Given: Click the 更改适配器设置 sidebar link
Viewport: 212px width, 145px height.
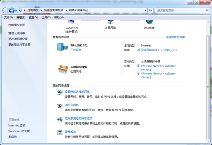Looking at the screenshot, I should pos(18,39).
